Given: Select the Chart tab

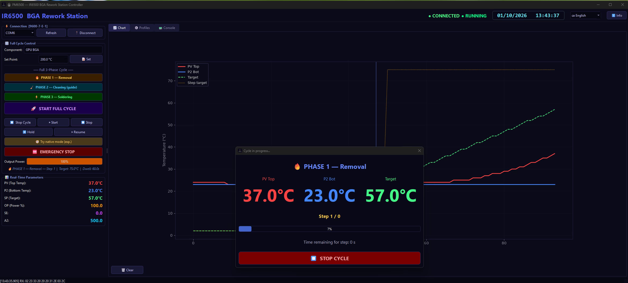Looking at the screenshot, I should click(119, 28).
